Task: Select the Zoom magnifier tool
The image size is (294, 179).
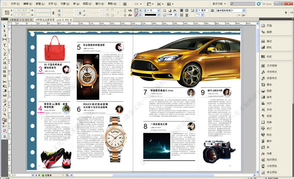Action: 5,114
